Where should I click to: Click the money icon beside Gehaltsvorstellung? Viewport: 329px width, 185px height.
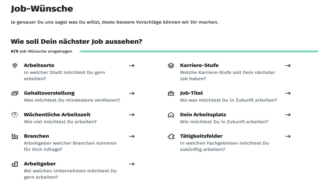tap(15, 93)
